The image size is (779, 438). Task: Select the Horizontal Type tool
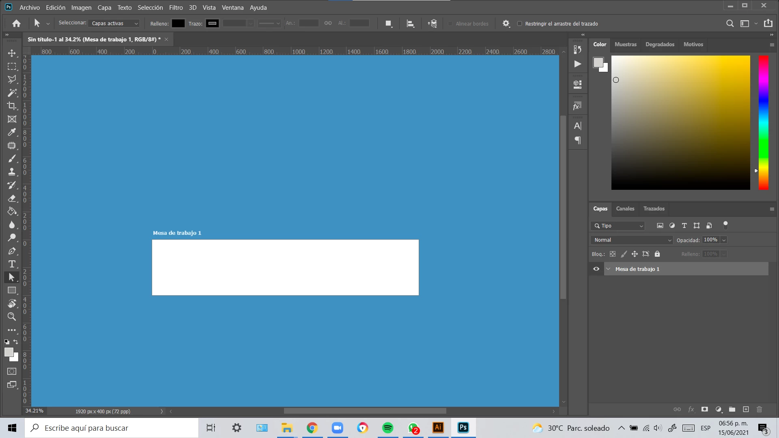point(12,264)
